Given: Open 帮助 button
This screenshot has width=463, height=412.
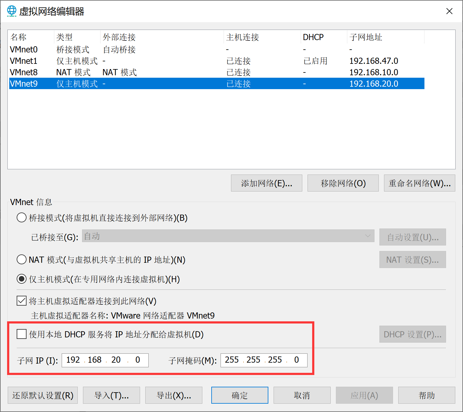Looking at the screenshot, I should pyautogui.click(x=427, y=395).
